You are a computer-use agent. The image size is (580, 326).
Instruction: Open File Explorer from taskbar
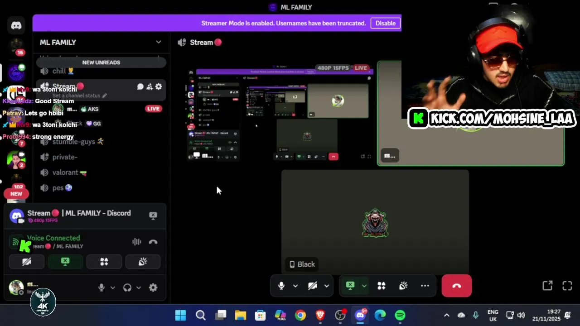[x=240, y=315]
